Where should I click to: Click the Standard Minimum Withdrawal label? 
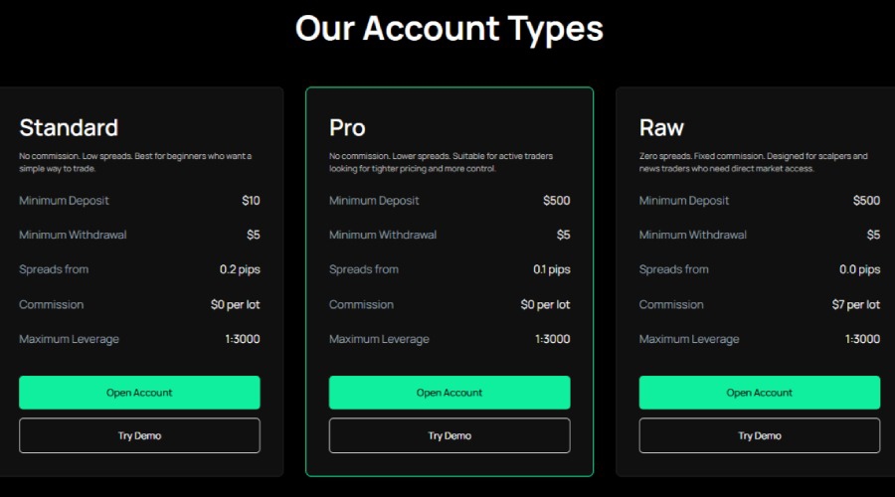pyautogui.click(x=73, y=235)
